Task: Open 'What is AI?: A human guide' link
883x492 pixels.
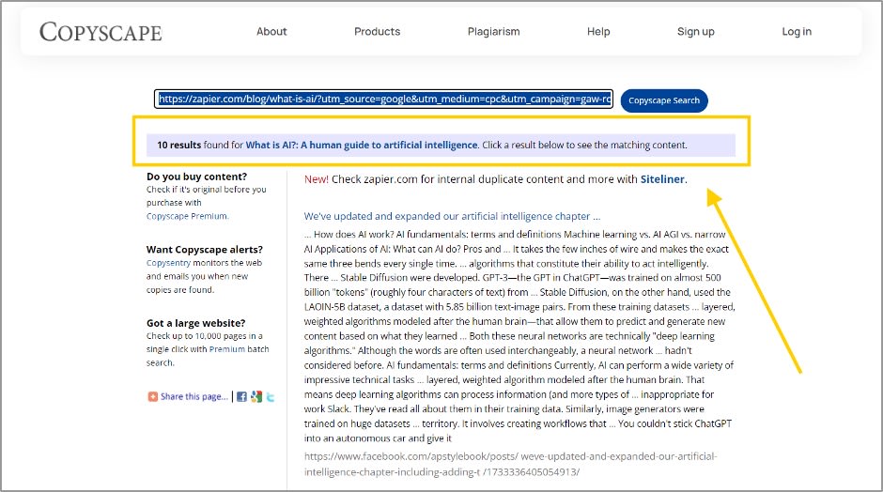Action: pos(362,146)
